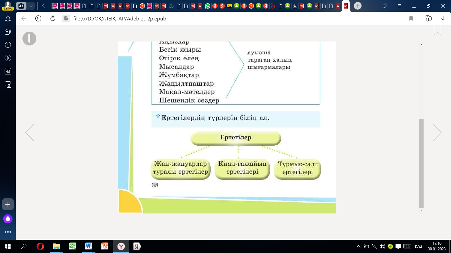Viewport: 451px width, 253px height.
Task: Click the page number 38
Action: point(155,185)
